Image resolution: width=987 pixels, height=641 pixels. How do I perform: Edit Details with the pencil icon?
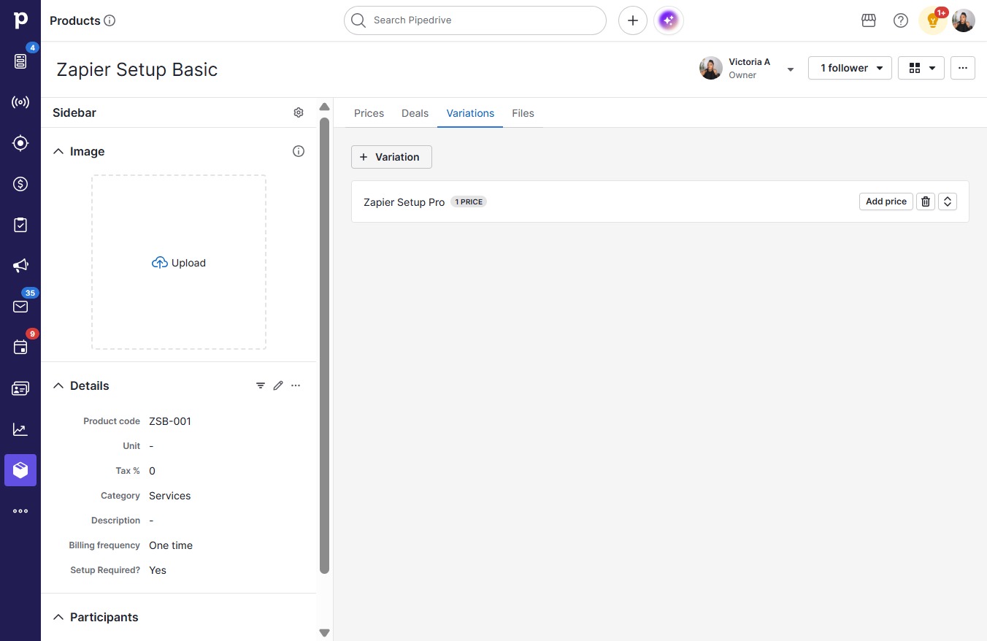point(278,385)
